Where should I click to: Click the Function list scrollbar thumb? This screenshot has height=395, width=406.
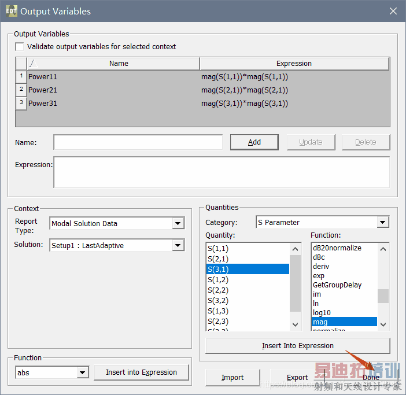pos(383,296)
